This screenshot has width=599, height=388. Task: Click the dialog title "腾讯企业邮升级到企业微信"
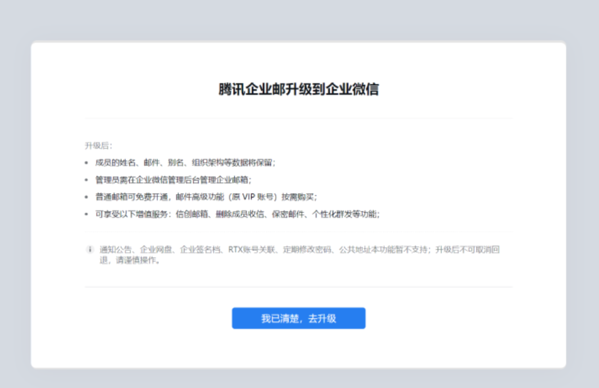(x=298, y=89)
